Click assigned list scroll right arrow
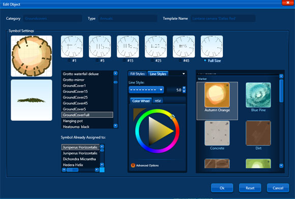Viewport: 295px width, 199px height. (x=97, y=170)
